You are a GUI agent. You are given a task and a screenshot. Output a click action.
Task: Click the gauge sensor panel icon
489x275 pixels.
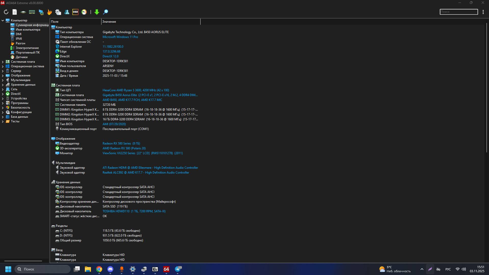(x=84, y=12)
